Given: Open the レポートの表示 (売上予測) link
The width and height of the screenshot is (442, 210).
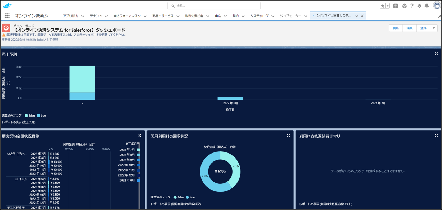Looking at the screenshot, I should [19, 122].
